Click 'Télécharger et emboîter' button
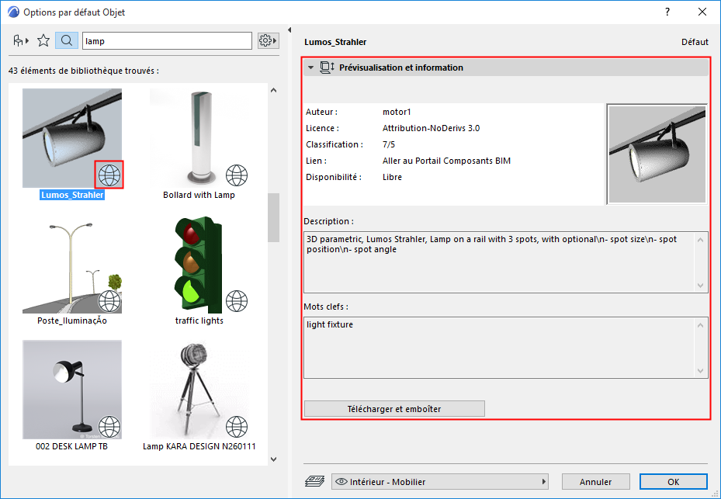 click(394, 409)
